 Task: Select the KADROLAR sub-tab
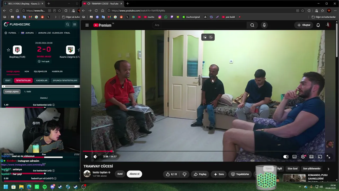42,80
